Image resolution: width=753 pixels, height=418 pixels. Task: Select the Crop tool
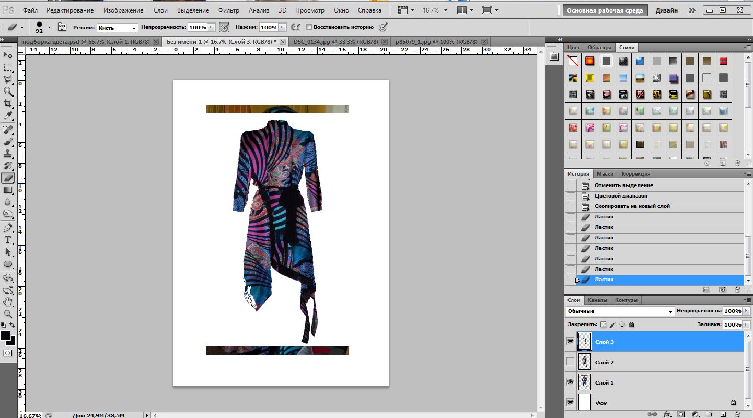pos(8,103)
